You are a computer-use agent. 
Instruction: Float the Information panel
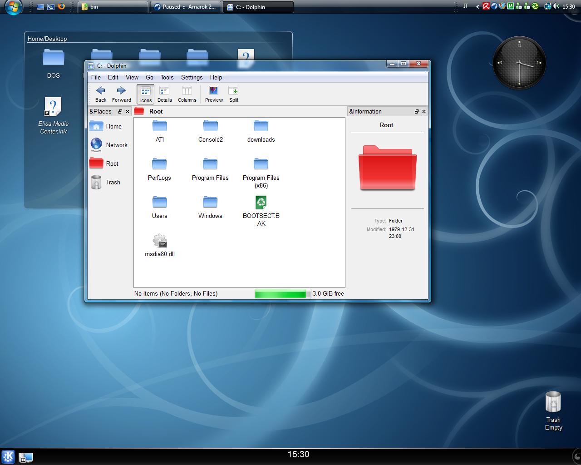point(417,111)
